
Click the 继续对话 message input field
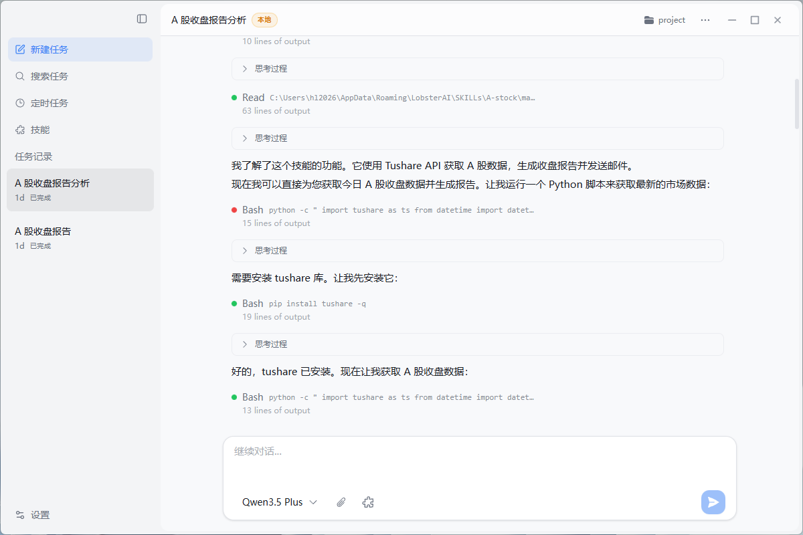coord(478,452)
